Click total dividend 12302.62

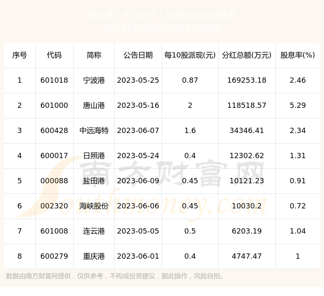point(247,156)
